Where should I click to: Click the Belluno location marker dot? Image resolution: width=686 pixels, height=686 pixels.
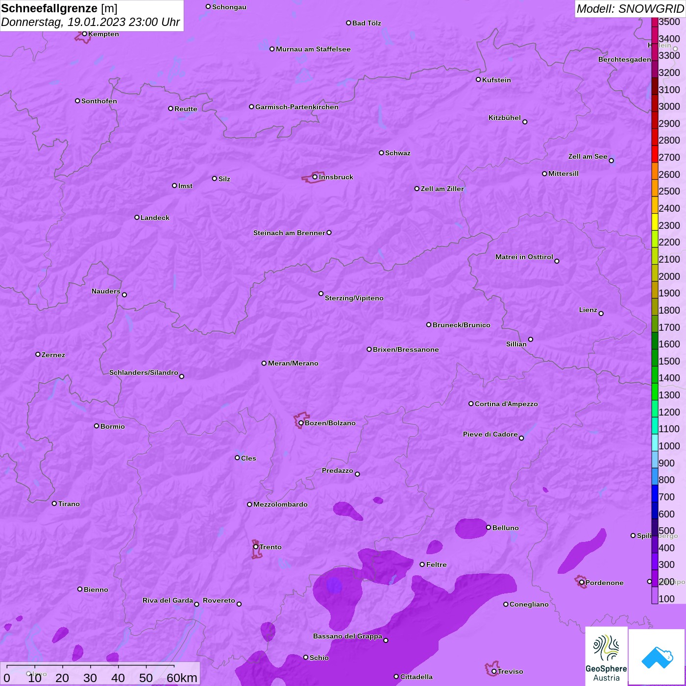click(x=489, y=527)
